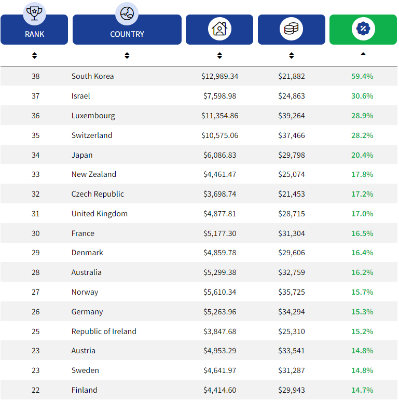Viewport: 399px width, 401px height.
Task: Click the South Korea row
Action: point(92,76)
